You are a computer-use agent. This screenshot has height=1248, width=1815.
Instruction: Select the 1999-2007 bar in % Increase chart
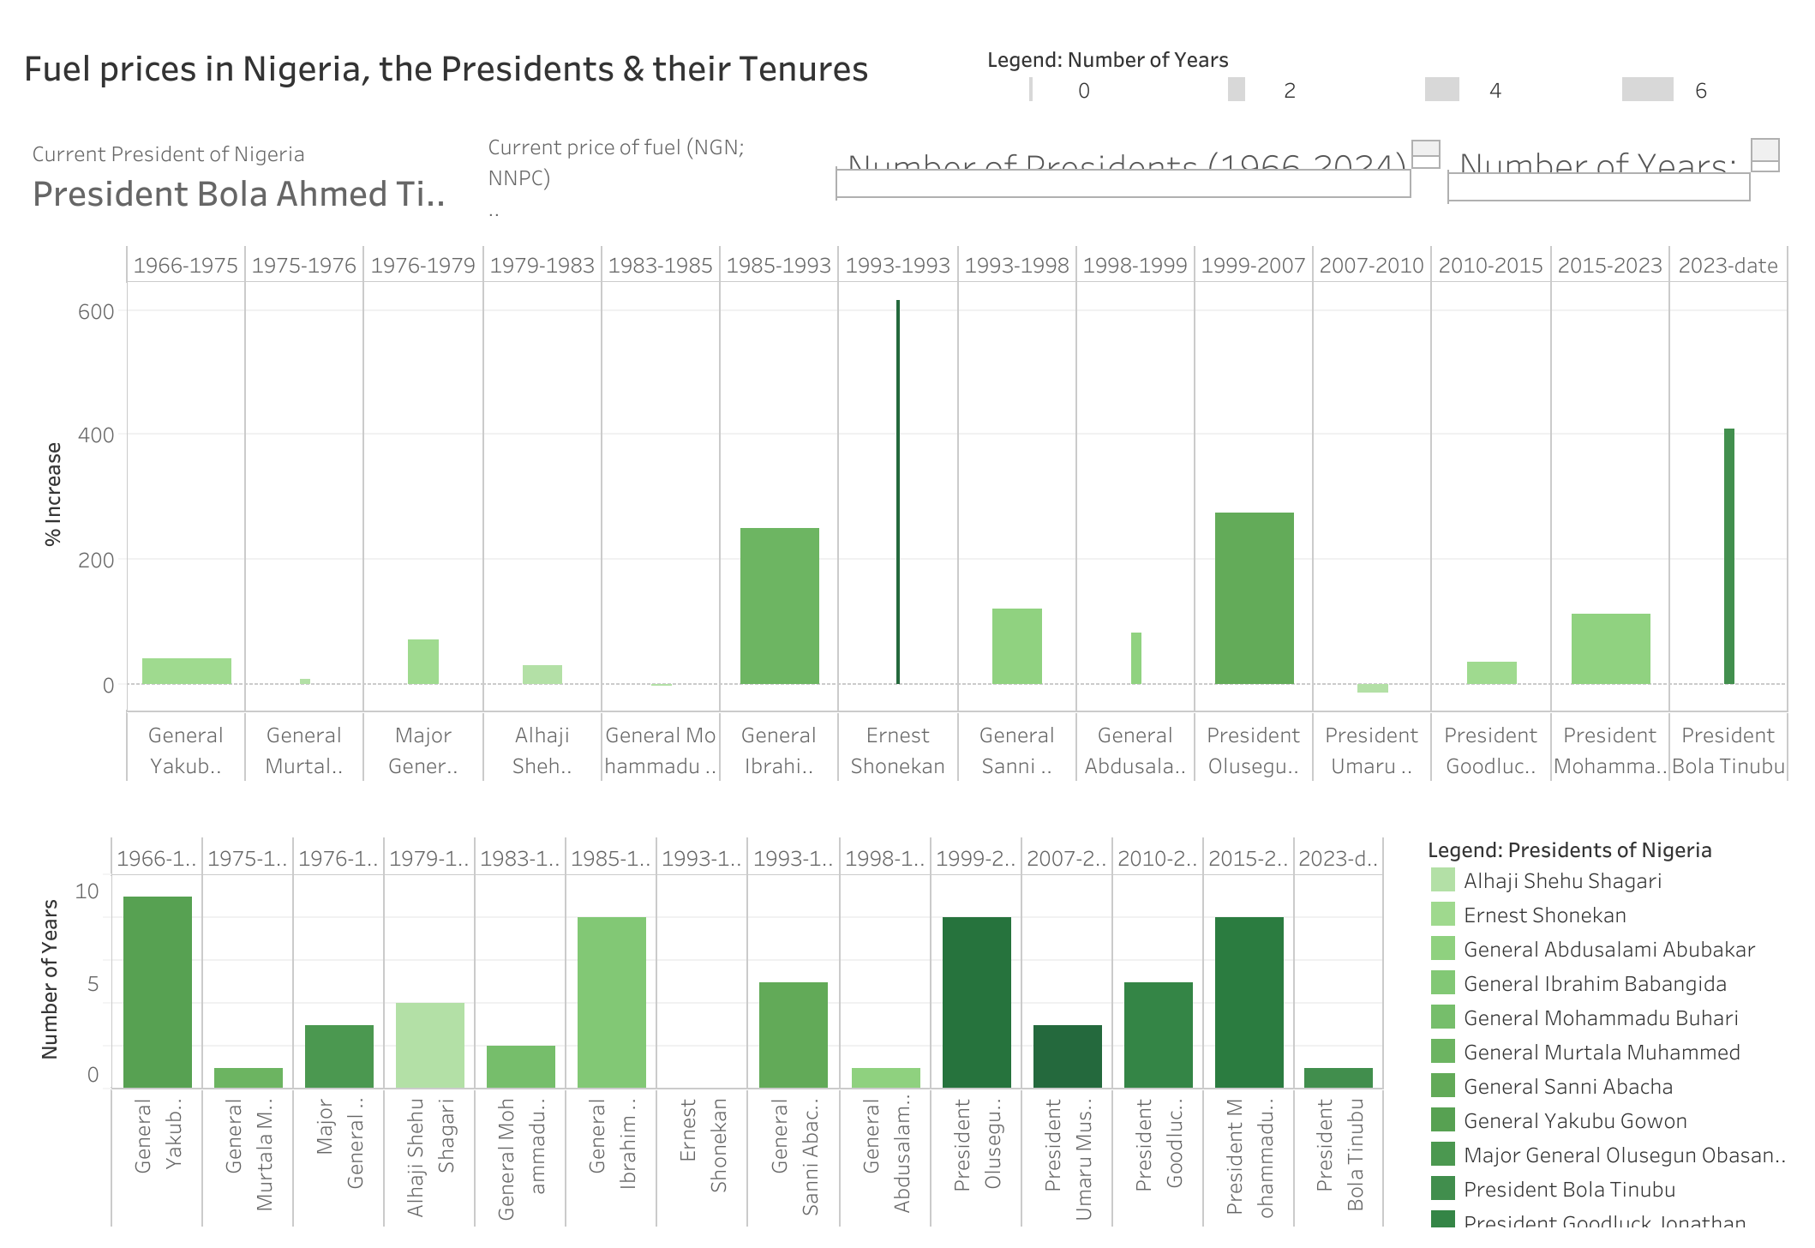(x=1254, y=598)
